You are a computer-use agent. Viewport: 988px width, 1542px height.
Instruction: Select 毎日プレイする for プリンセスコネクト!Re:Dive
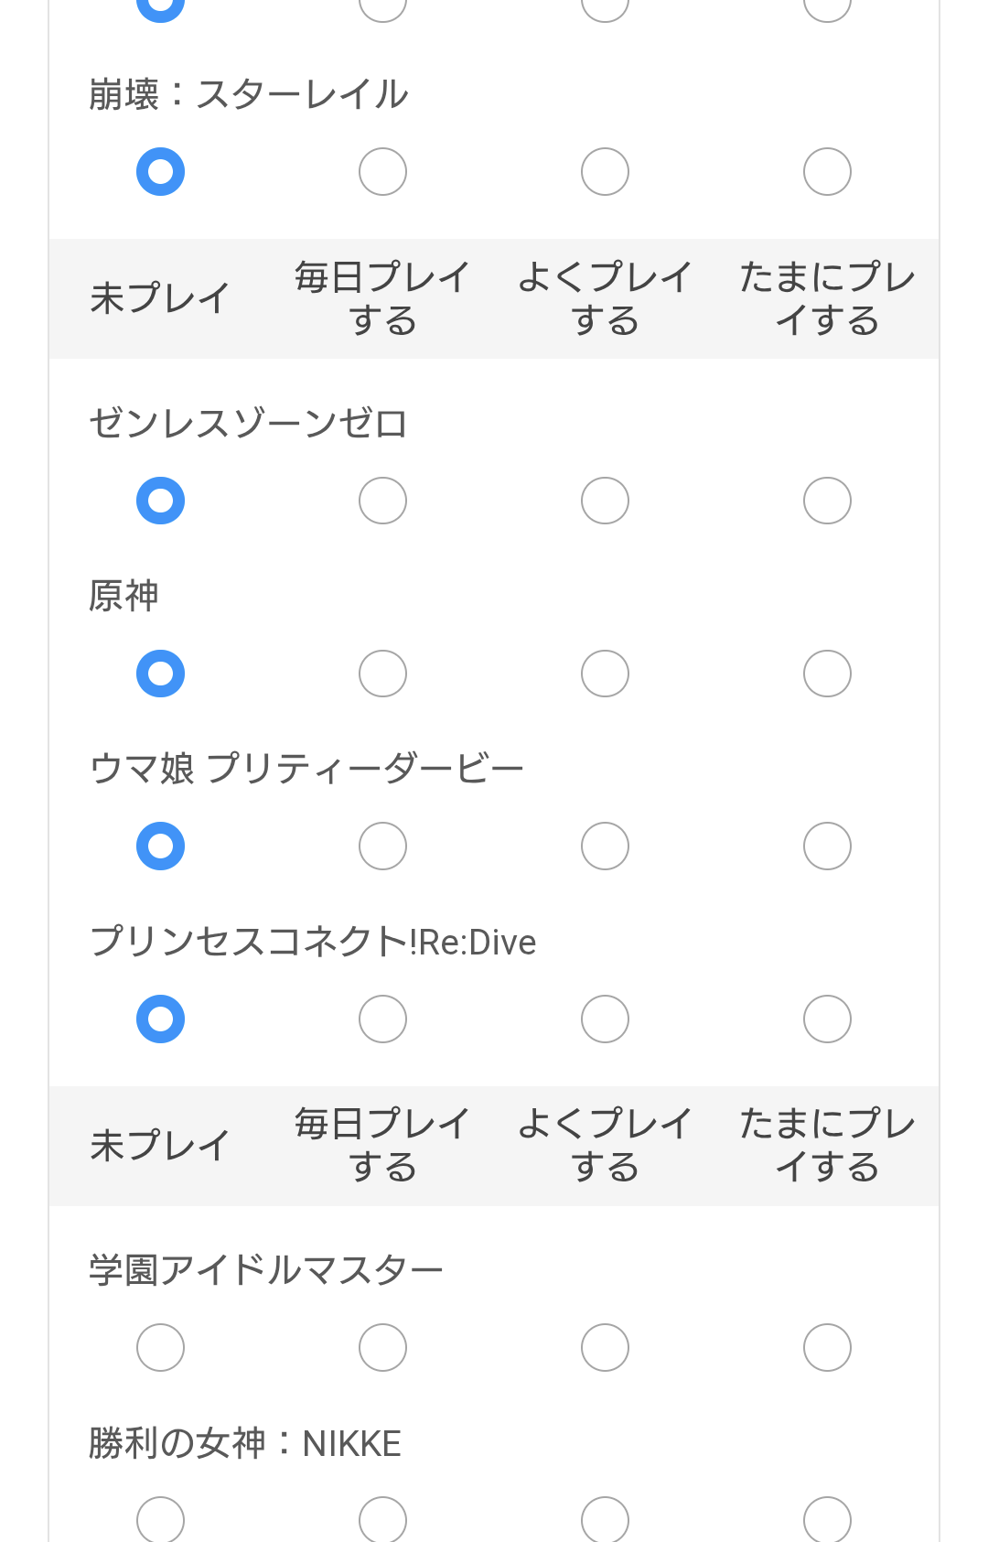tap(382, 1019)
